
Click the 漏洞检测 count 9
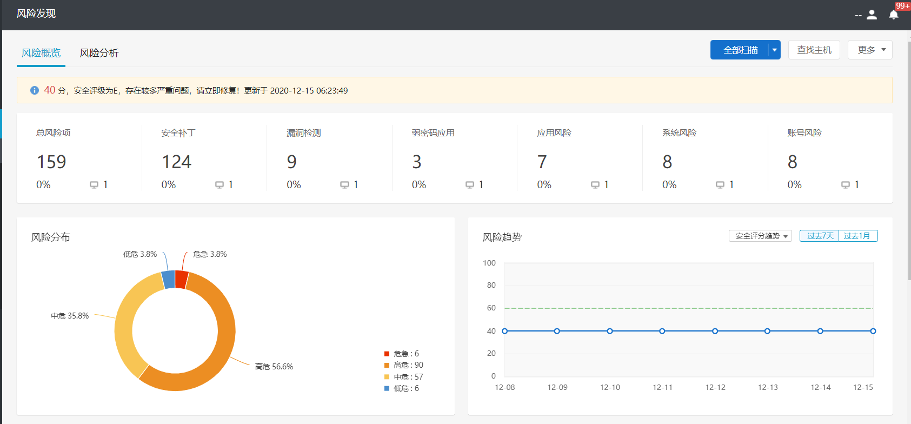(x=291, y=162)
